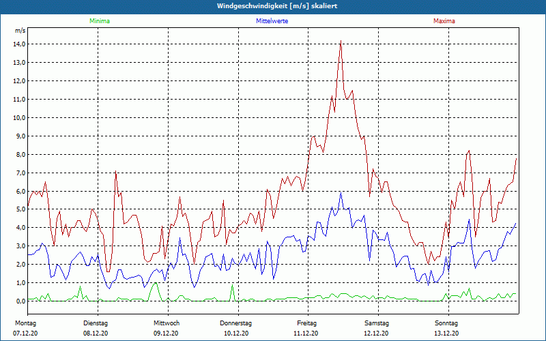Click the 11,0 y-axis value
The height and width of the screenshot is (341, 546).
coord(19,100)
